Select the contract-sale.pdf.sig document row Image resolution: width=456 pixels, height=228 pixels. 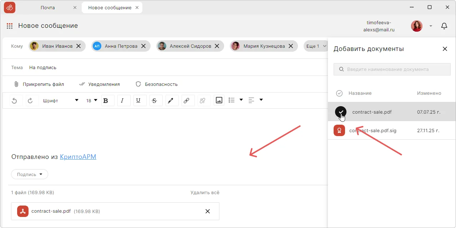coord(373,131)
